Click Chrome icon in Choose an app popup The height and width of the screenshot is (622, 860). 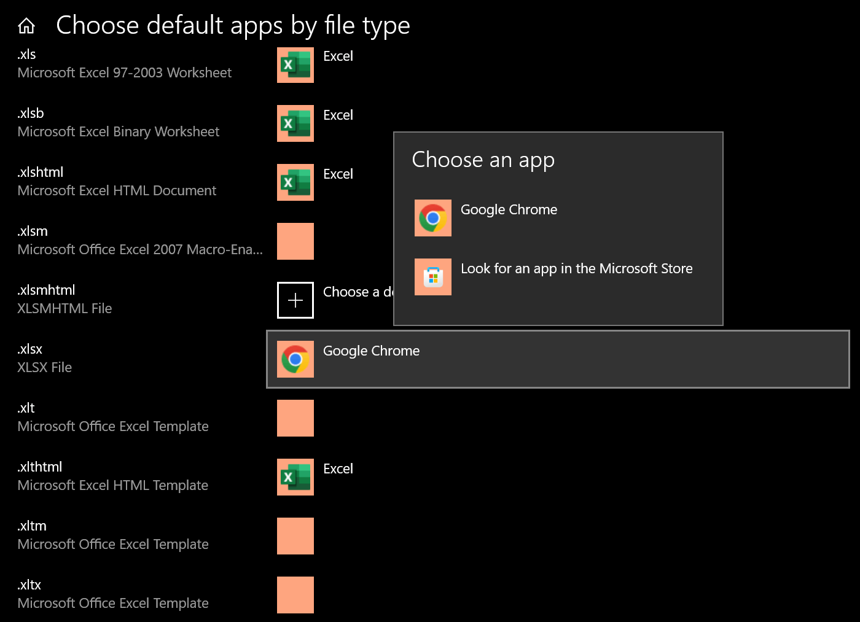pyautogui.click(x=433, y=218)
